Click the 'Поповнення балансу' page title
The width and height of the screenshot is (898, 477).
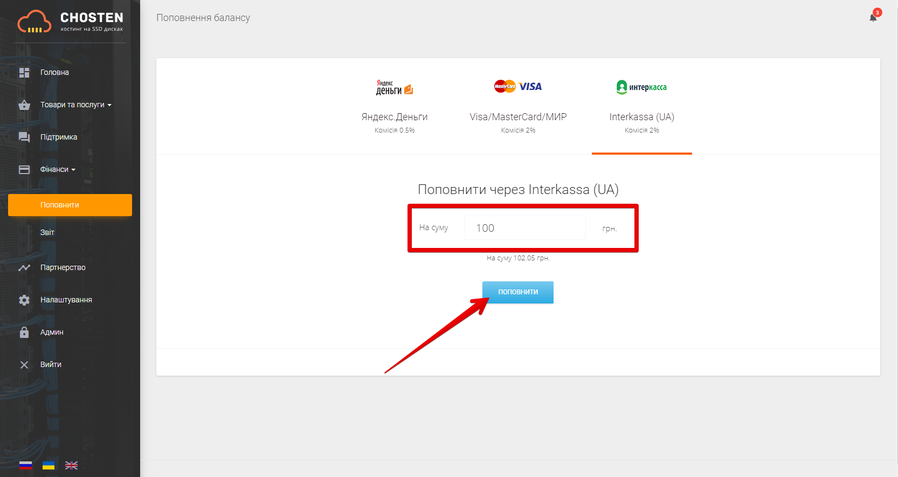coord(203,18)
